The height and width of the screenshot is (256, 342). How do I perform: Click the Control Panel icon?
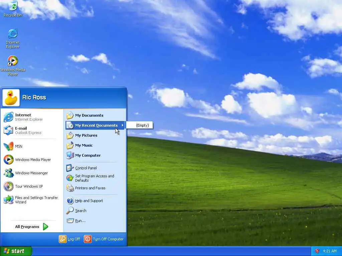pyautogui.click(x=70, y=168)
